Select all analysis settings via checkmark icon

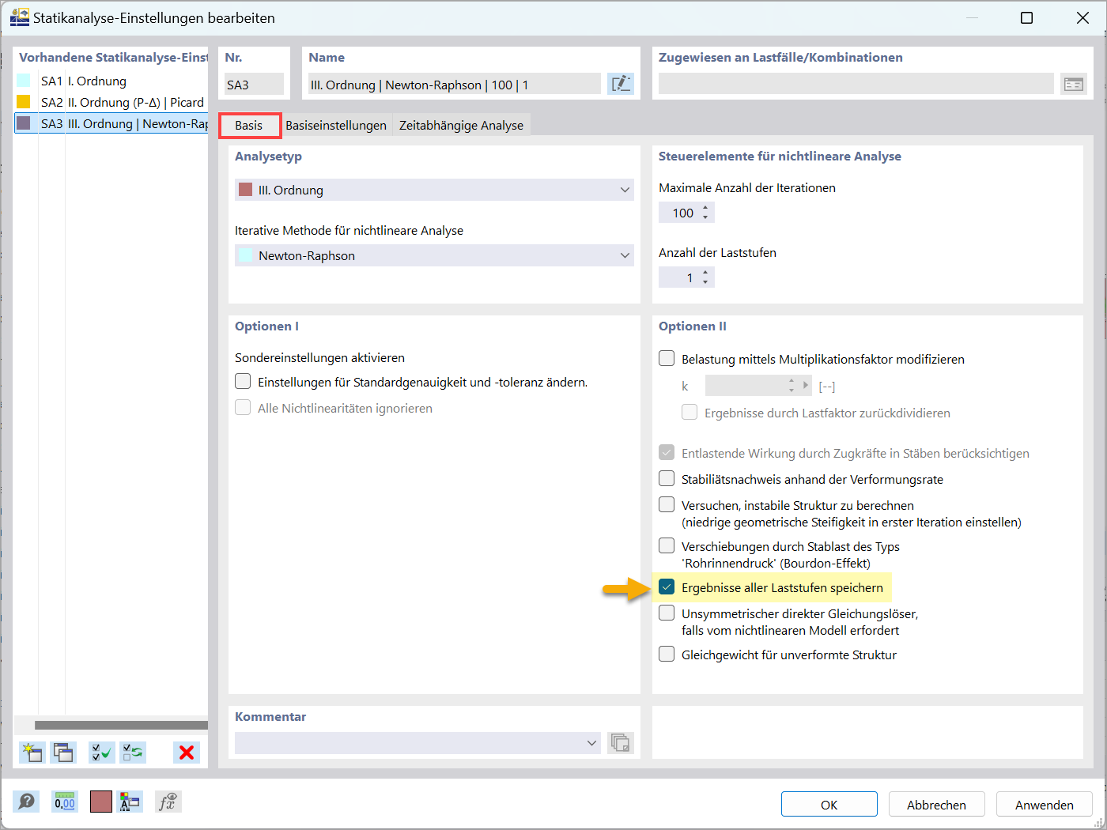[x=101, y=752]
